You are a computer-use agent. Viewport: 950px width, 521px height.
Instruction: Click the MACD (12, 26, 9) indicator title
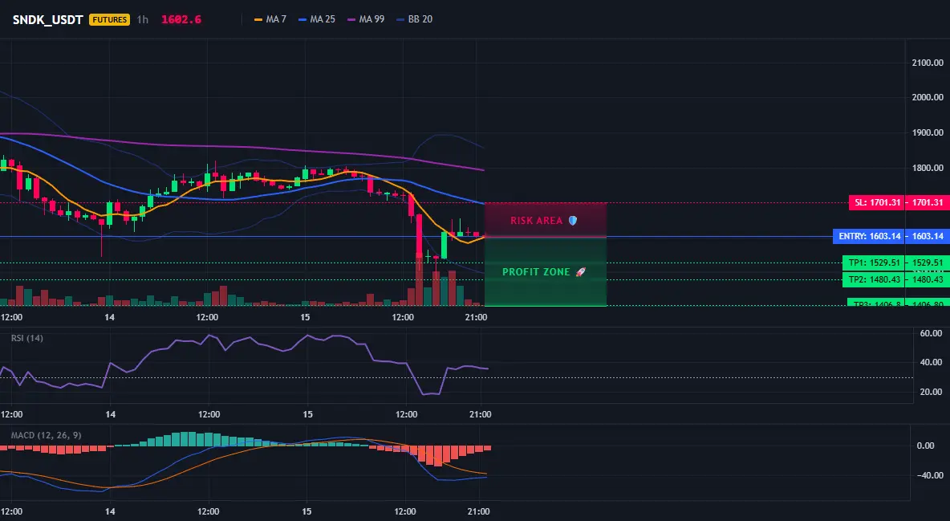(x=47, y=435)
